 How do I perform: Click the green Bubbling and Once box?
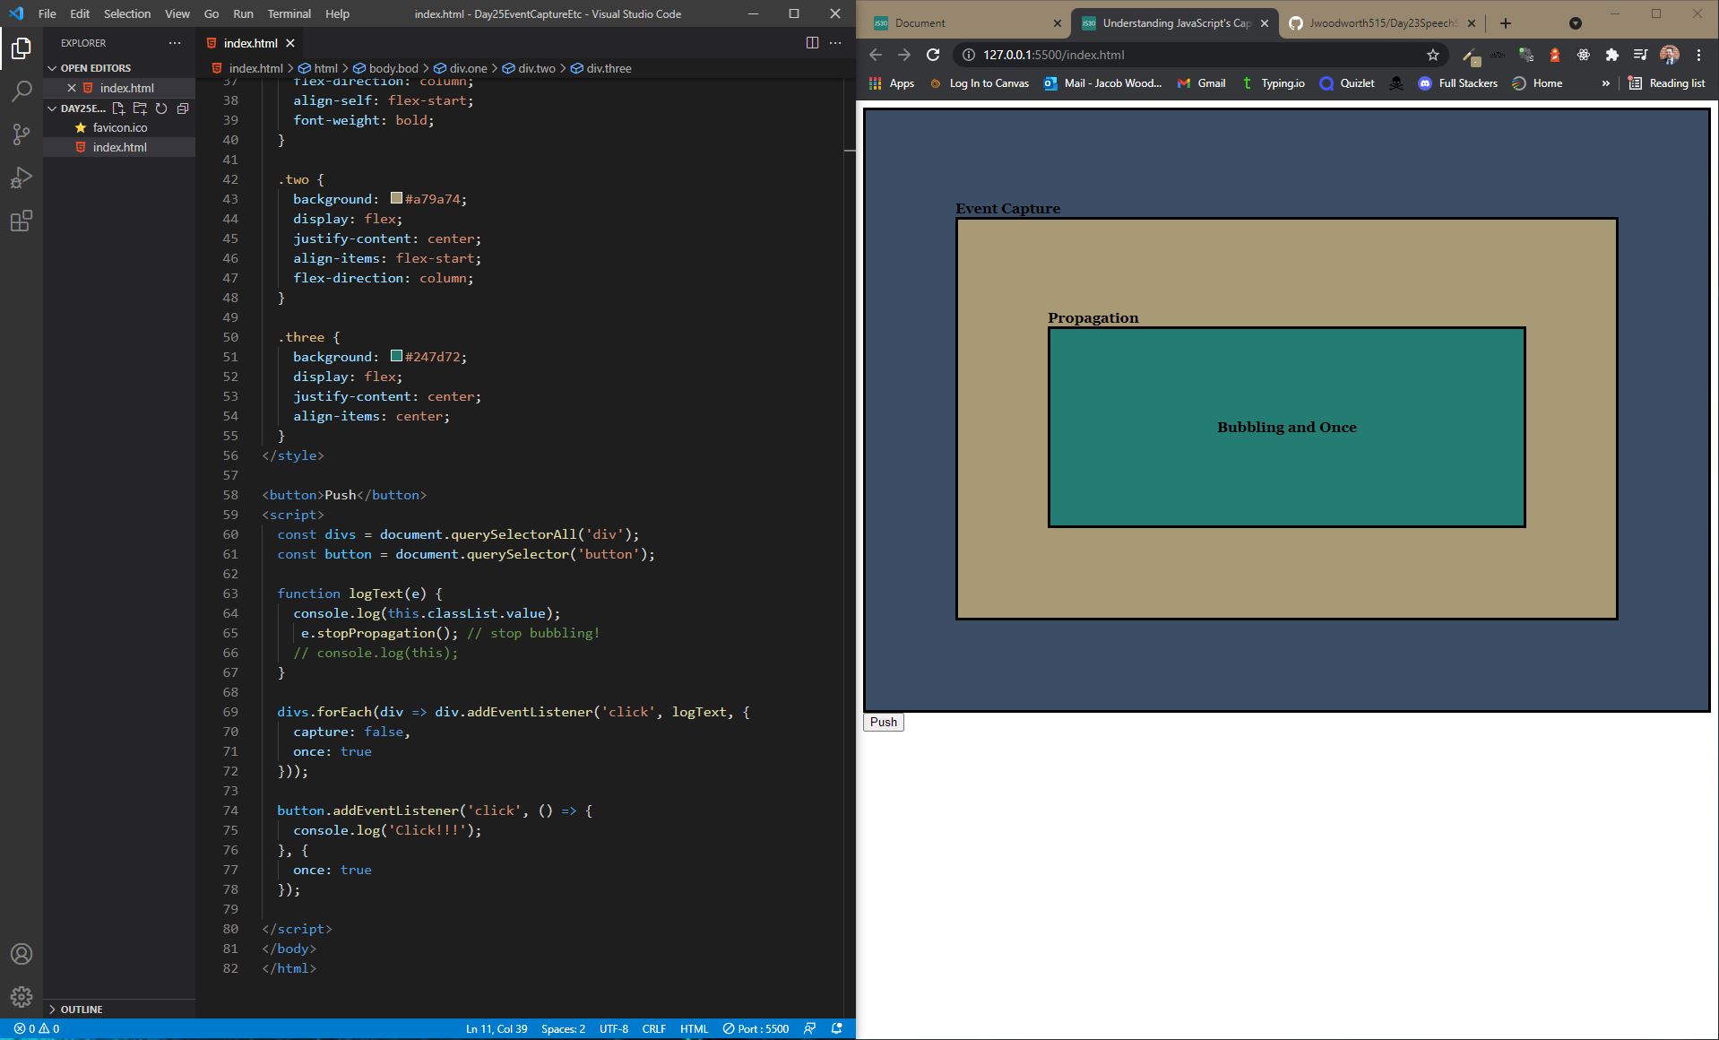(1286, 427)
